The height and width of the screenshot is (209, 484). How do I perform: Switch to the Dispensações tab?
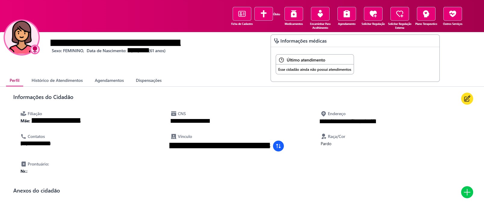[149, 80]
